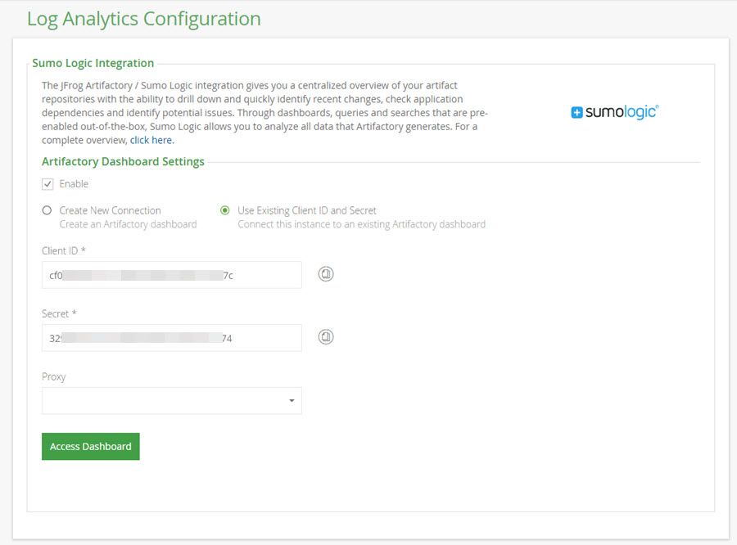
Task: Click the Artifactory Dashboard Settings heading
Action: tap(123, 162)
